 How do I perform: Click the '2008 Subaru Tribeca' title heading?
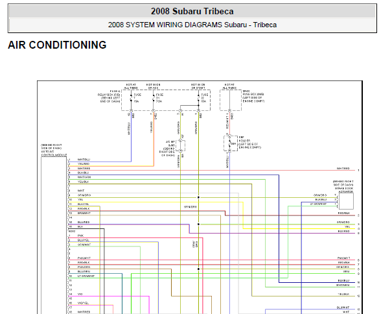click(x=192, y=11)
